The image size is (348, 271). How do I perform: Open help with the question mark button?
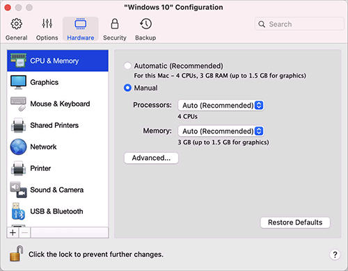335,255
